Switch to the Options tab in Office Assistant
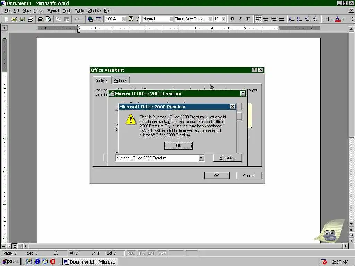 tap(120, 80)
